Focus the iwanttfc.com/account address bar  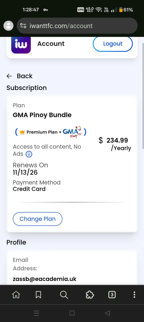77,26
